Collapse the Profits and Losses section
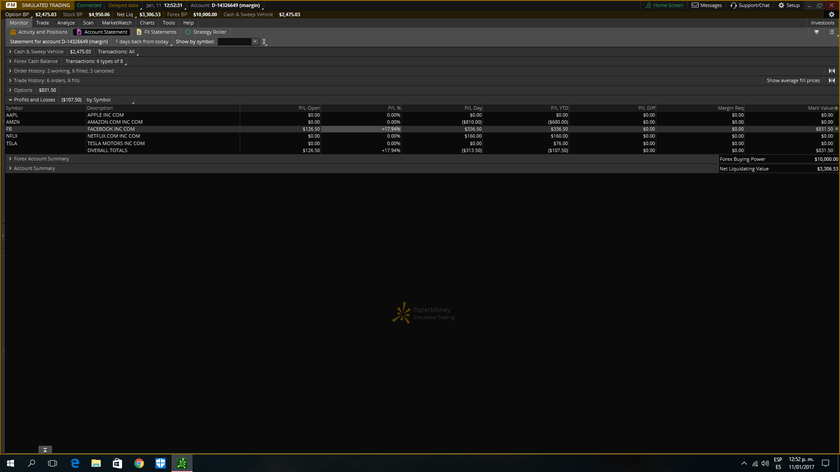This screenshot has height=472, width=840. click(10, 100)
